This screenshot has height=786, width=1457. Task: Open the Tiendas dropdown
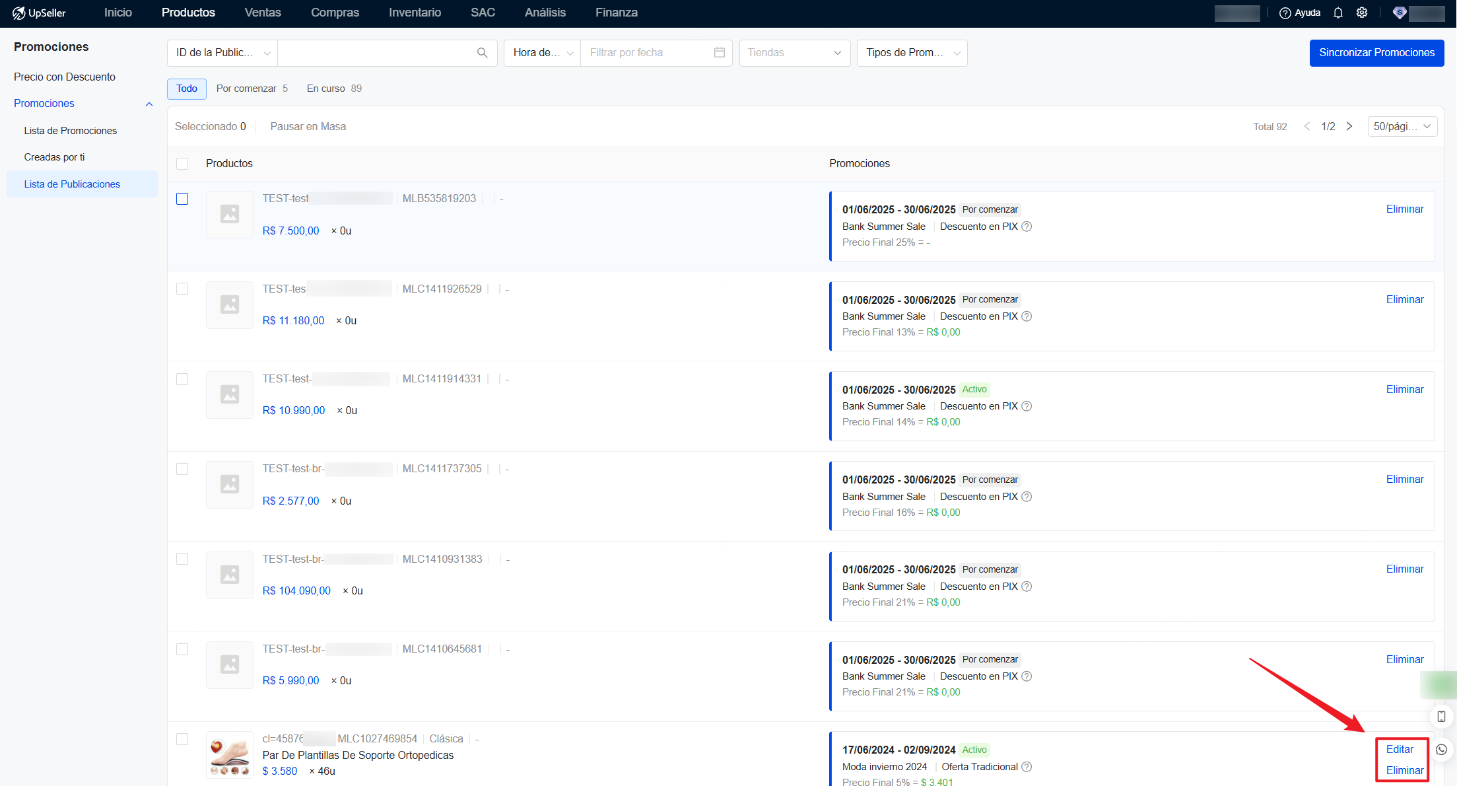tap(794, 53)
